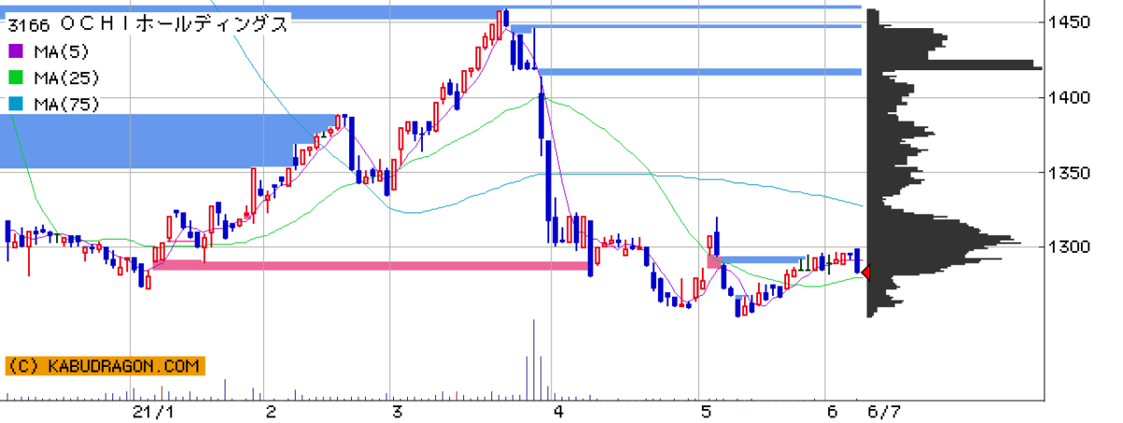Click the 21/1 date axis label
The width and height of the screenshot is (1123, 423).
(153, 412)
